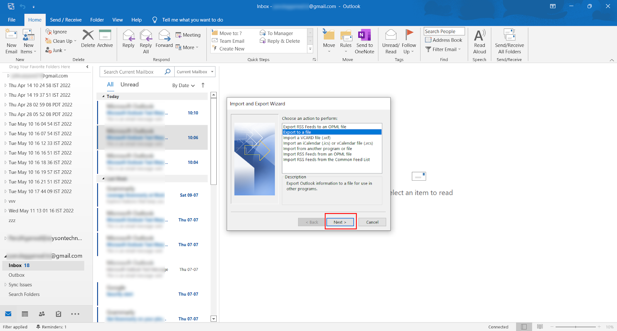Screen dimensions: 617x331
Task: Toggle Unread/Read envelope icon
Action: (391, 35)
